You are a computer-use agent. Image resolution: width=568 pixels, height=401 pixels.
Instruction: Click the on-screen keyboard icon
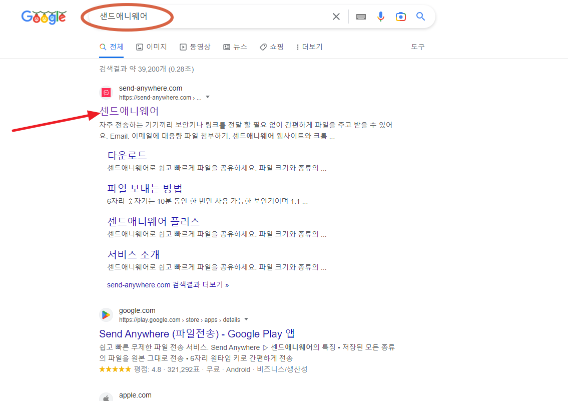[361, 16]
